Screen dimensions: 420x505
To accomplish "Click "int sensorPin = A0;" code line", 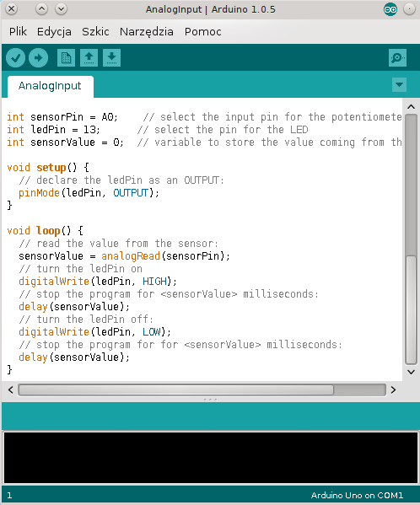I will pos(62,117).
